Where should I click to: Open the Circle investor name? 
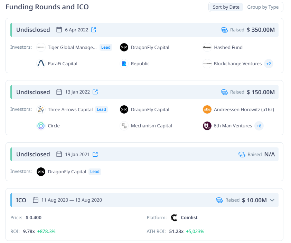point(54,126)
